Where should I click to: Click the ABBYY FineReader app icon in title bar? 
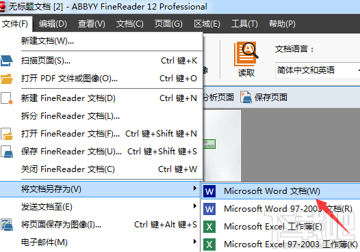coord(2,7)
